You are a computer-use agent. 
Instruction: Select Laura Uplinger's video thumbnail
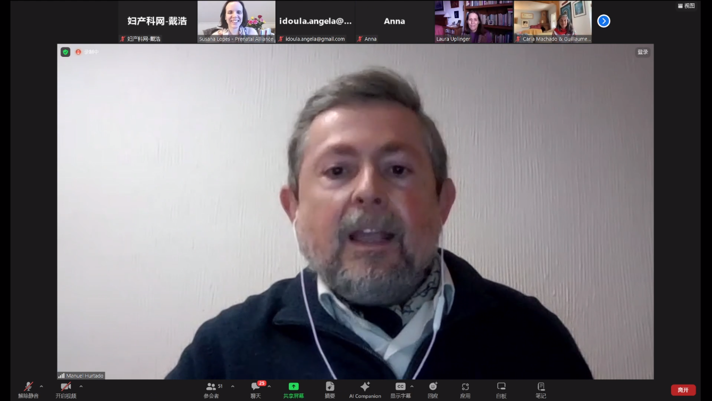click(474, 21)
